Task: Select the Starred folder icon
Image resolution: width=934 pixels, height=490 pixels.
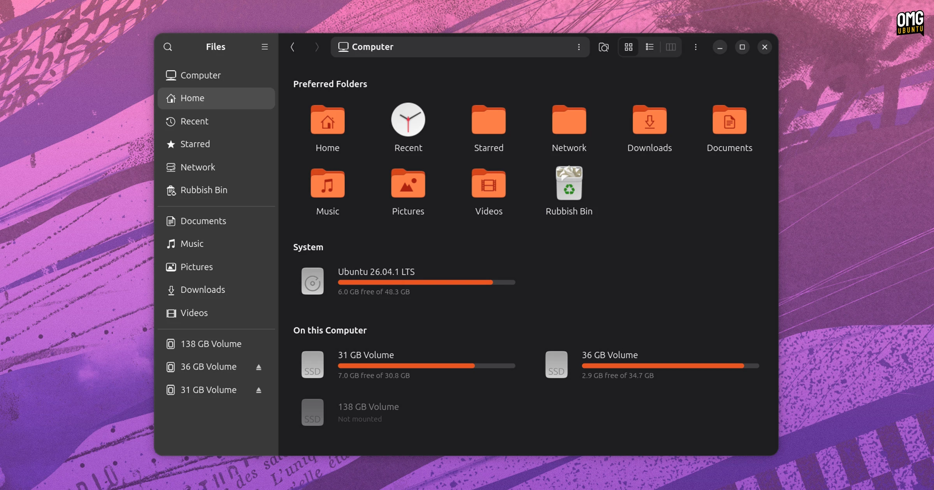Action: [x=489, y=120]
